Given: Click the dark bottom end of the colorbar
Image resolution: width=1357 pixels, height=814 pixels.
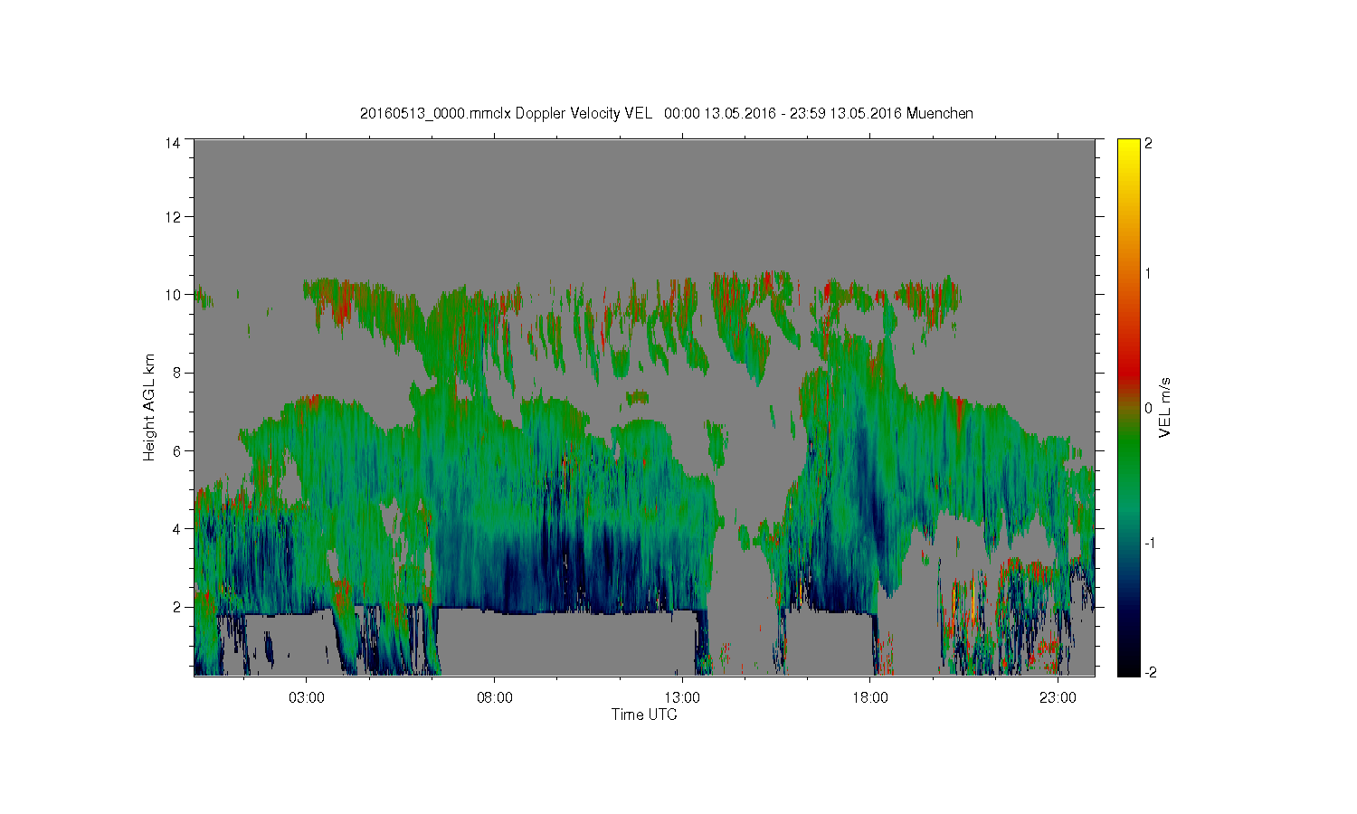Looking at the screenshot, I should [1127, 669].
